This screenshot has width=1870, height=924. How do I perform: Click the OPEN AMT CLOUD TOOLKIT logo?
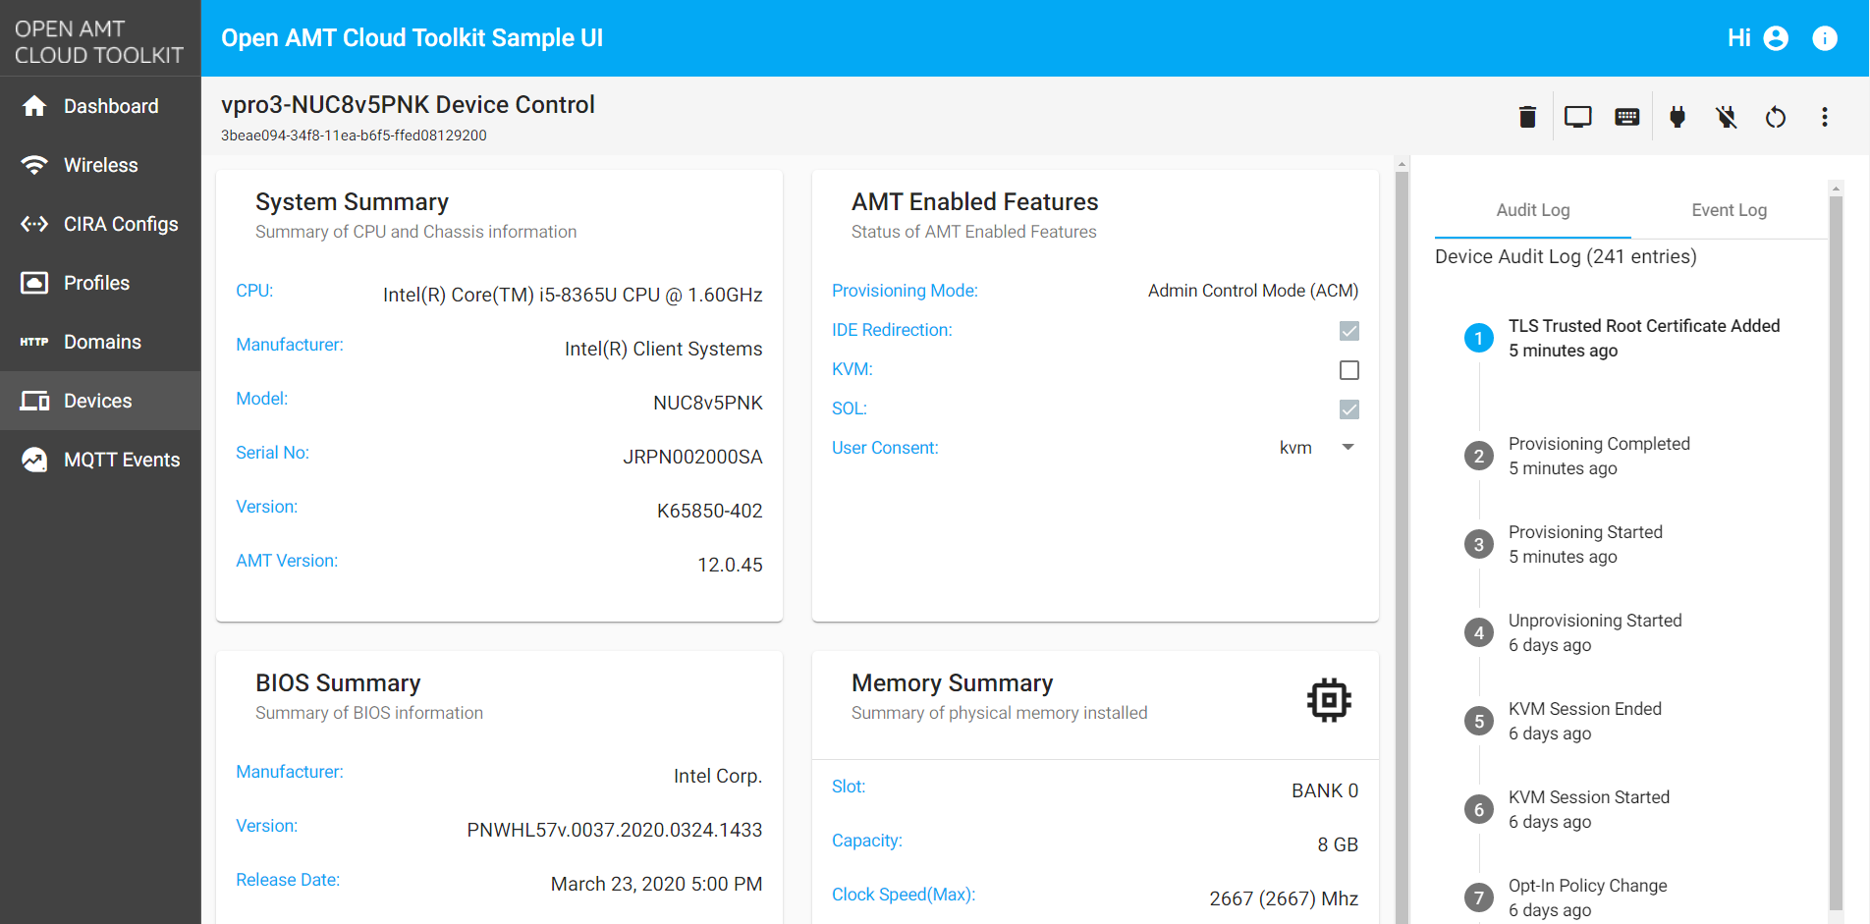pyautogui.click(x=99, y=42)
